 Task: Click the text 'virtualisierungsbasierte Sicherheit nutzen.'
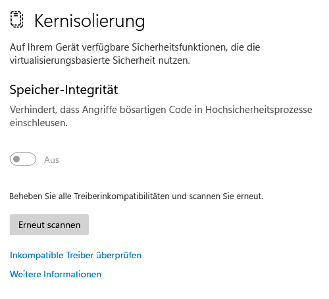pos(100,60)
